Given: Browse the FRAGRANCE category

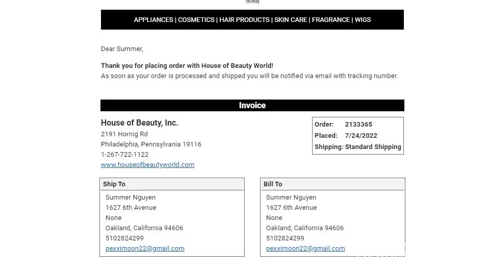Looking at the screenshot, I should point(331,20).
